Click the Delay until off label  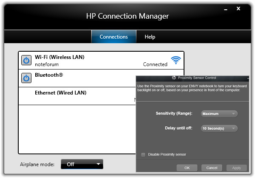tap(178, 128)
